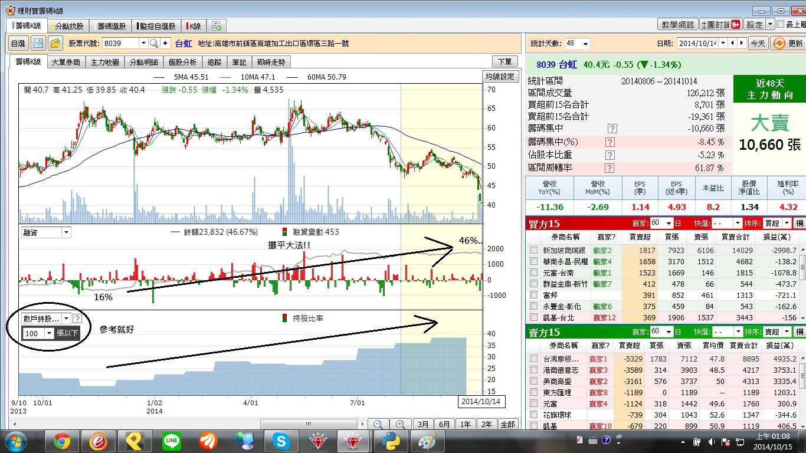Screen dimensions: 806x453
Task: Open the 大單券商 sub-tab
Action: click(x=66, y=62)
